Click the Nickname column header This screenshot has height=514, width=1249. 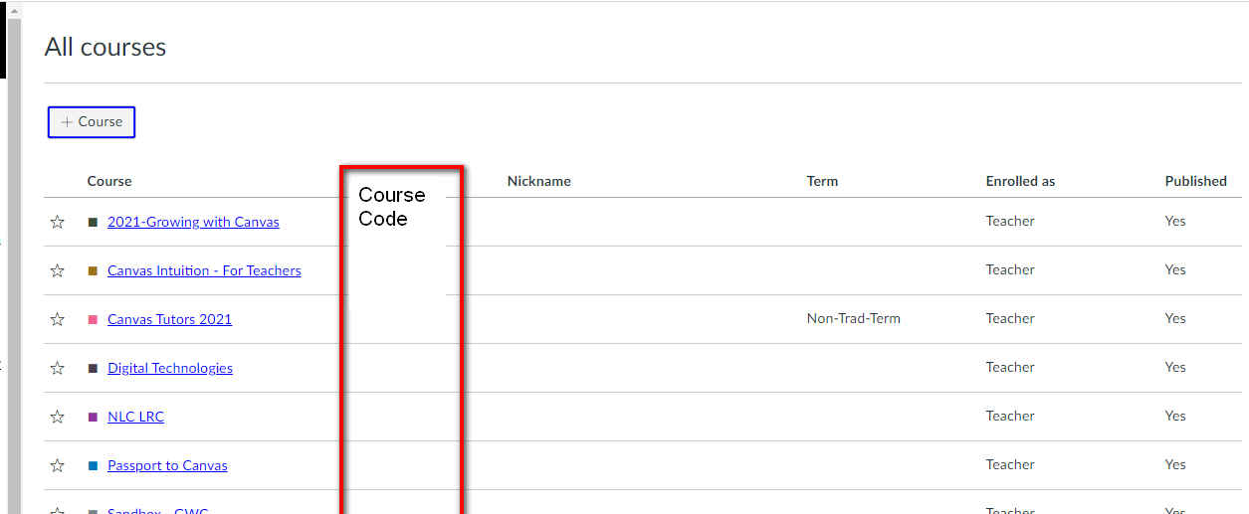[538, 181]
